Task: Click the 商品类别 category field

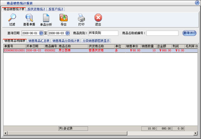Action: (103, 33)
